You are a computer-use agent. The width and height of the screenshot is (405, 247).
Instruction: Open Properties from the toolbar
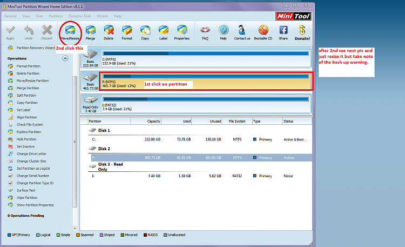click(182, 32)
